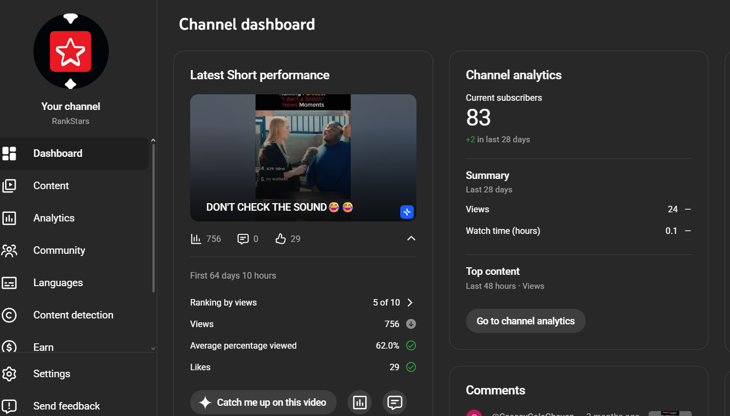Click the 62.0% value
The width and height of the screenshot is (730, 416).
[x=388, y=345]
